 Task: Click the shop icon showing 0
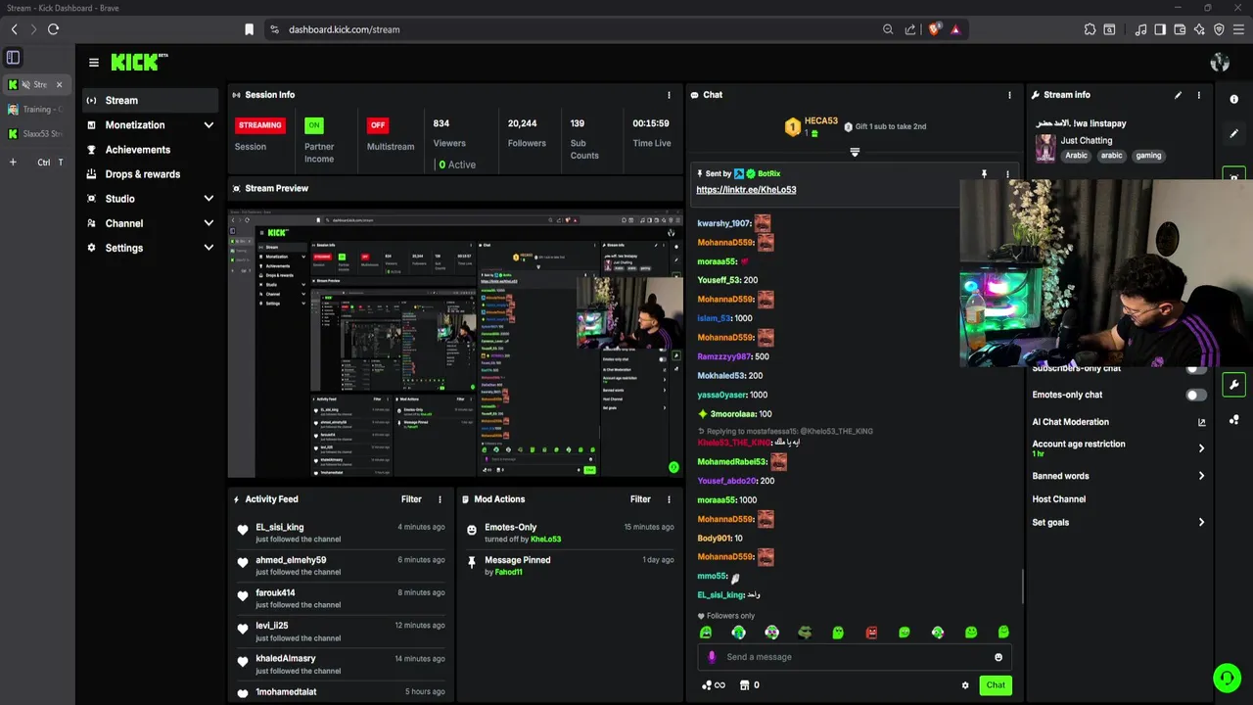tap(750, 685)
